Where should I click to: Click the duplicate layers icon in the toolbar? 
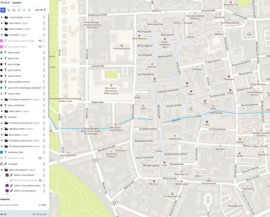click(x=9, y=10)
